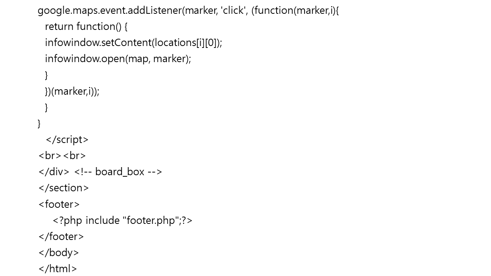Click the "footer.php" string

coord(152,221)
